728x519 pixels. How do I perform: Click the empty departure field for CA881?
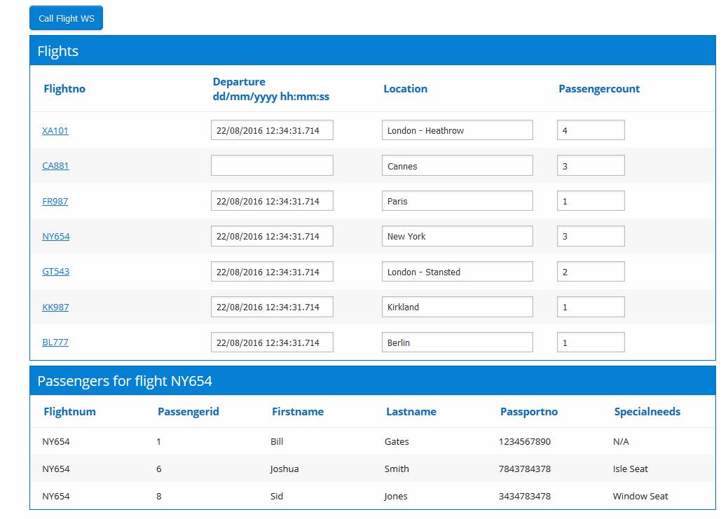coord(272,166)
